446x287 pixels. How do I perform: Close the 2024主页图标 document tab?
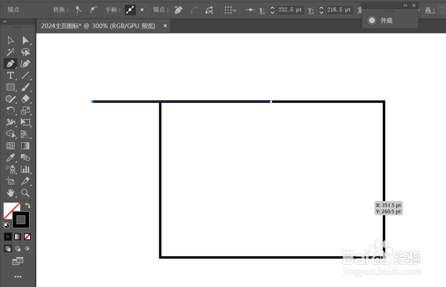165,26
